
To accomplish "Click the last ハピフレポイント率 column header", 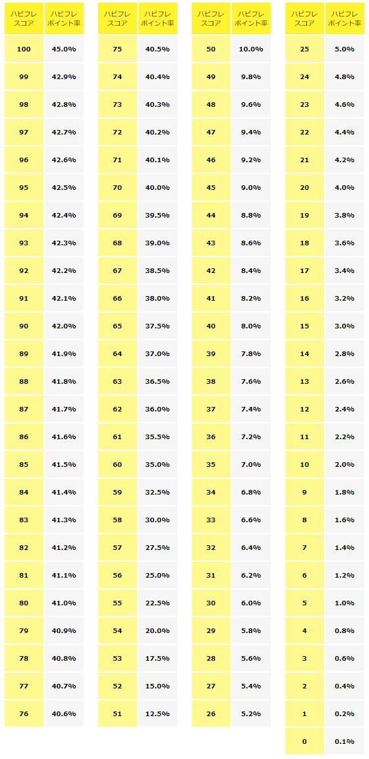I will pos(345,18).
